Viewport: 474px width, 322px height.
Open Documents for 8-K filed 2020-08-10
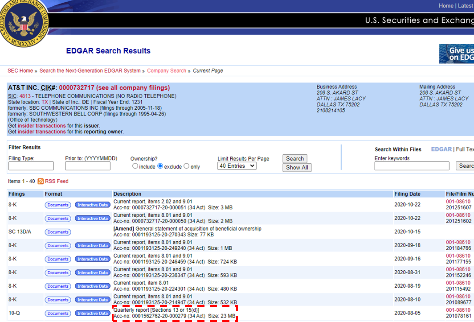tap(58, 300)
